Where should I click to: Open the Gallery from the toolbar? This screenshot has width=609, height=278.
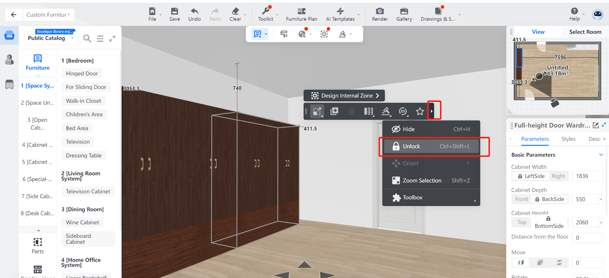[404, 11]
